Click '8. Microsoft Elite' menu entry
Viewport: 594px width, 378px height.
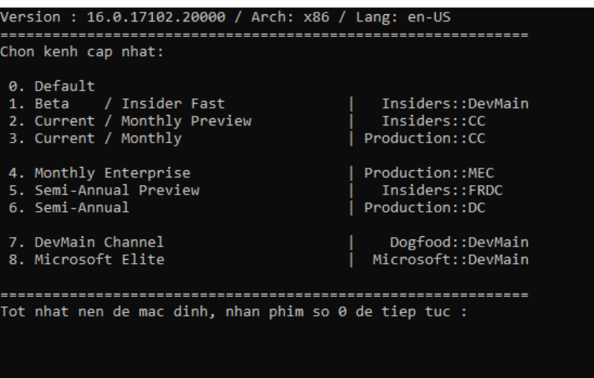86,260
